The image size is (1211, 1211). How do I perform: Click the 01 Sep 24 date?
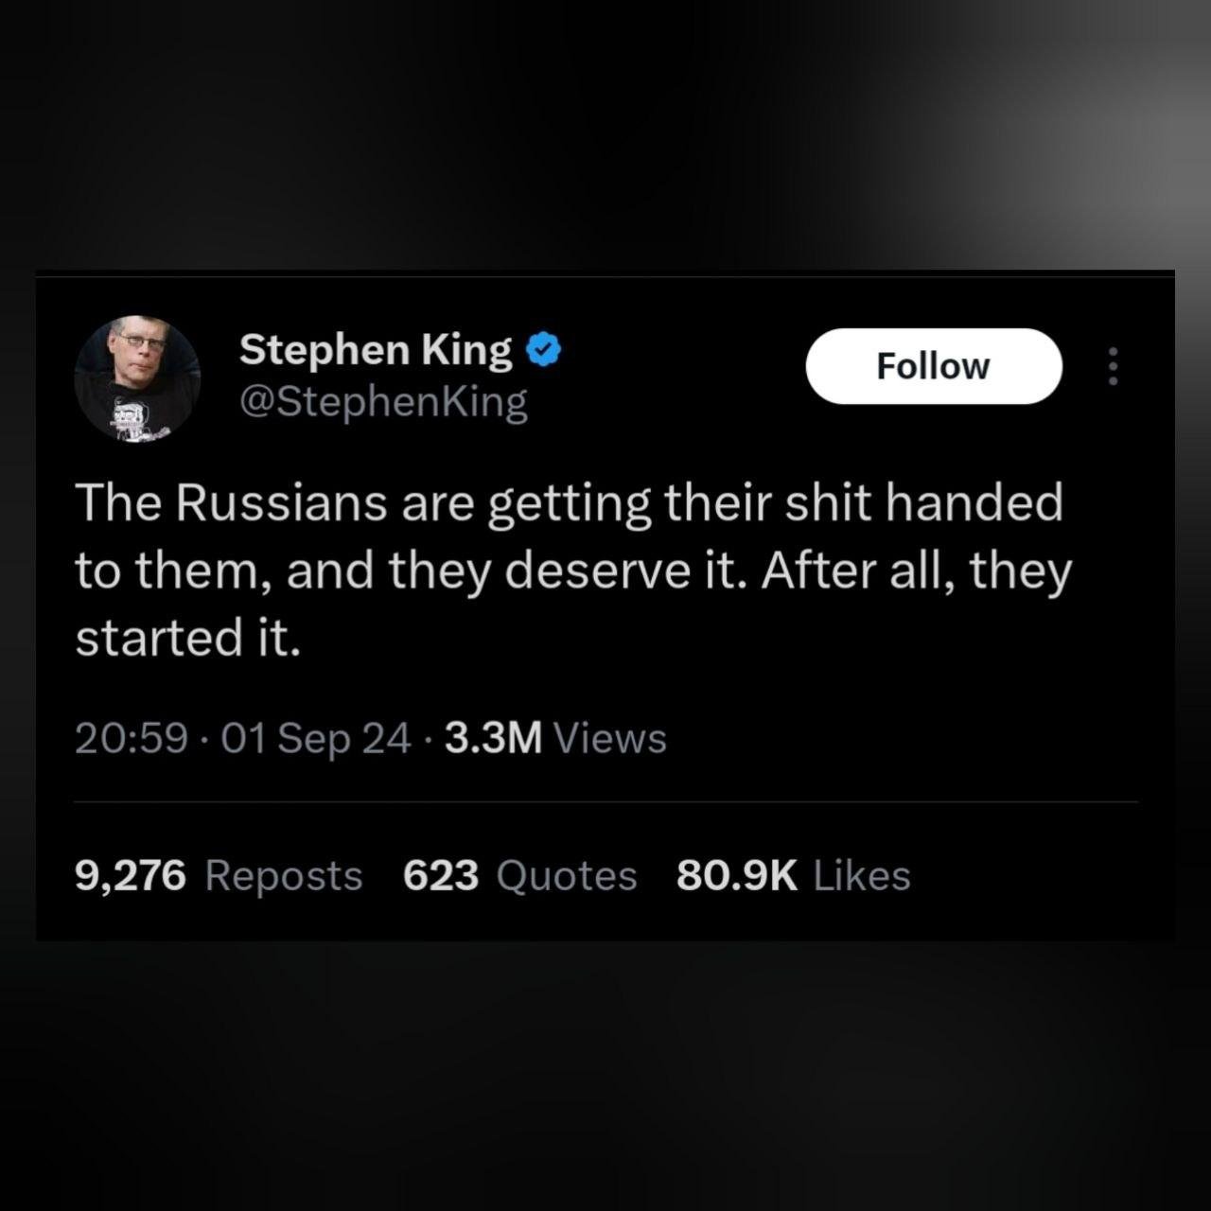click(316, 739)
